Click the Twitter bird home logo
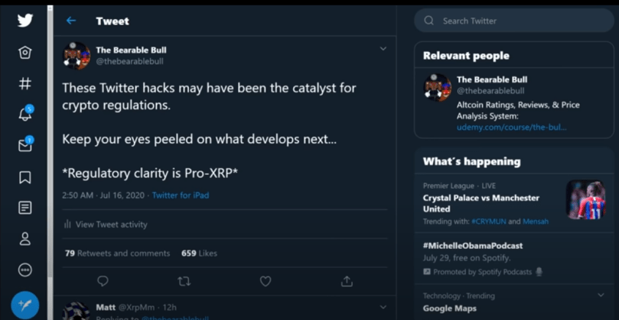This screenshot has width=619, height=320. tap(25, 21)
